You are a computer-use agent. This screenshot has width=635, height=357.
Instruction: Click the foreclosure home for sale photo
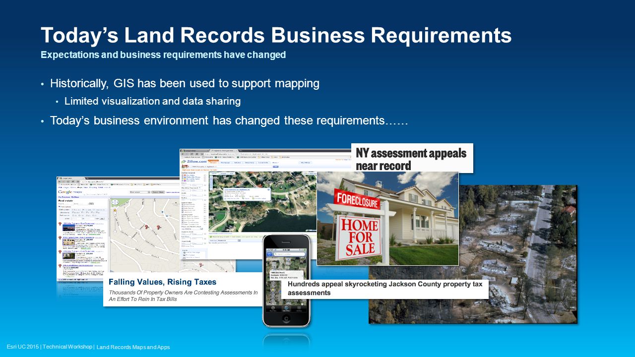pyautogui.click(x=387, y=219)
